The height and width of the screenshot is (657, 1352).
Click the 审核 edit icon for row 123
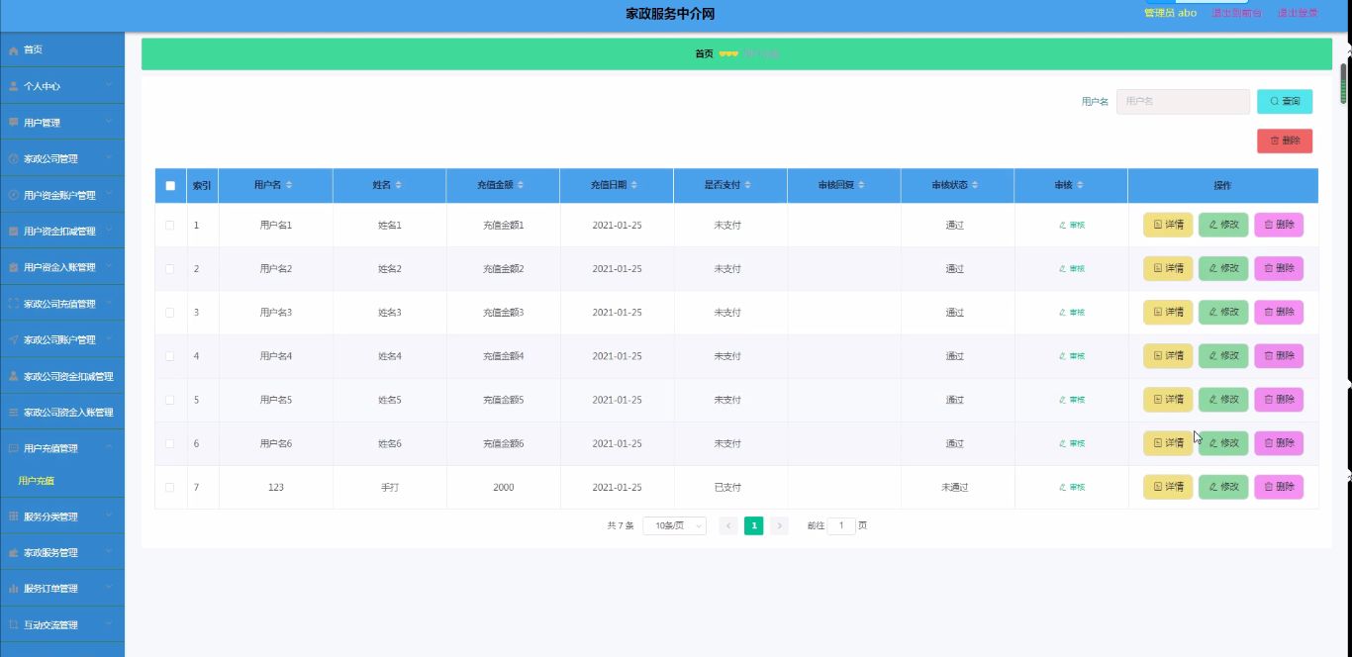[1063, 487]
